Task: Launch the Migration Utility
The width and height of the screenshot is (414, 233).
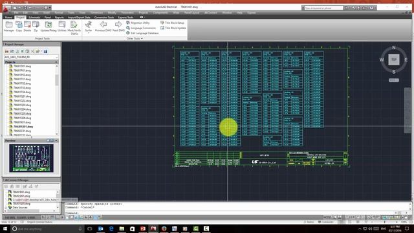Action: 138,23
